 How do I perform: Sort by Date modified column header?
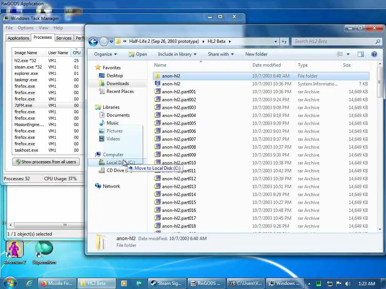coord(267,65)
